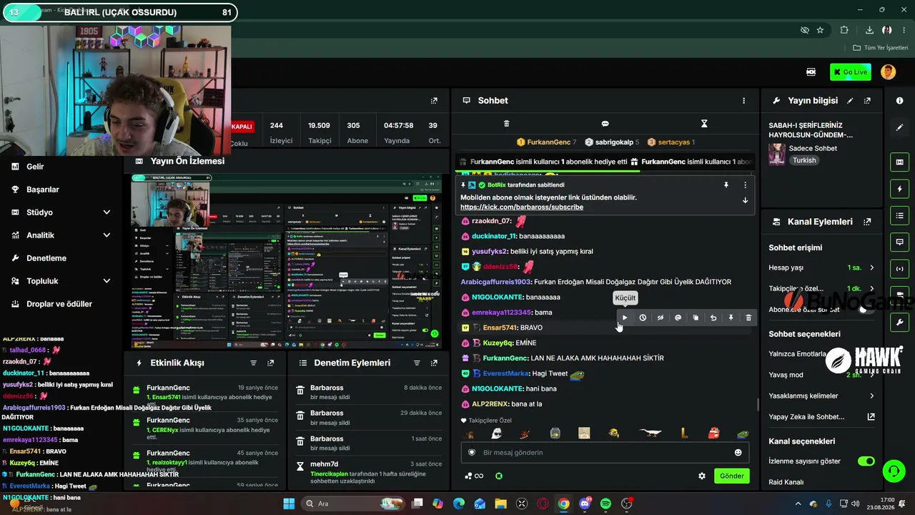
Task: Filter the Denetim Eylemleri list
Action: (417, 363)
